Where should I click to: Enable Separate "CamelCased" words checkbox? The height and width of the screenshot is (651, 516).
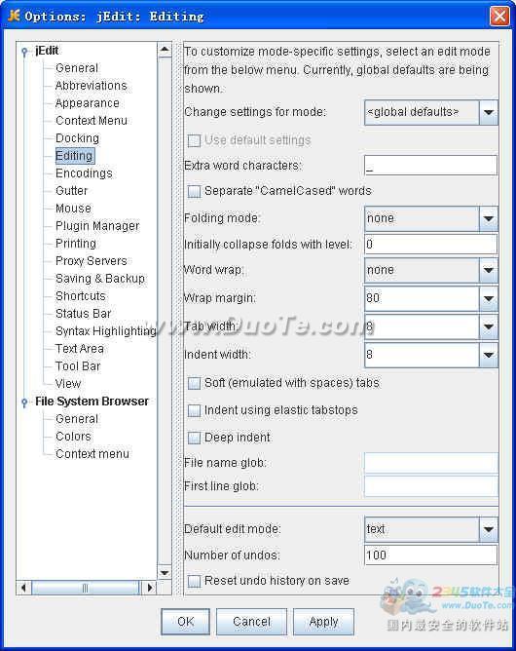pos(194,191)
